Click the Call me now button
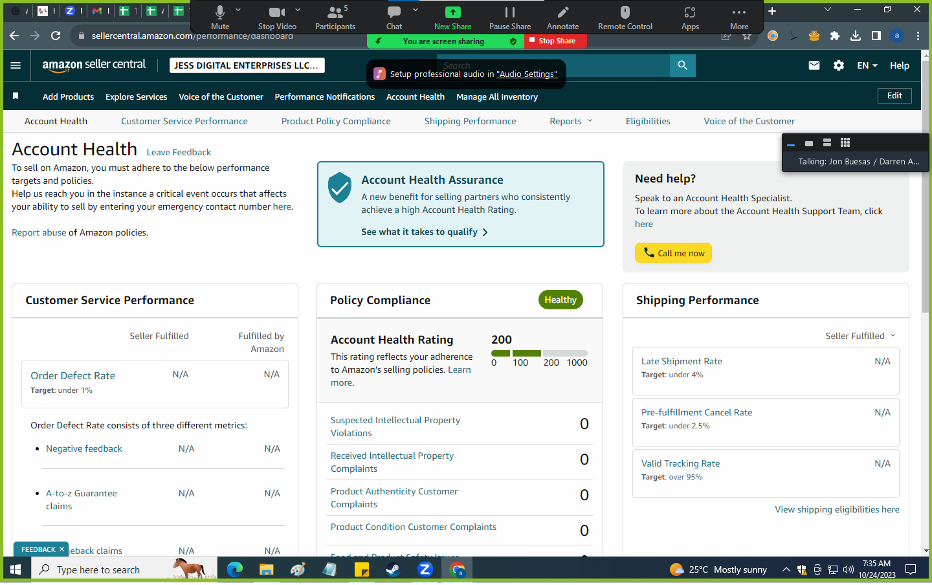The height and width of the screenshot is (585, 932). pos(673,253)
